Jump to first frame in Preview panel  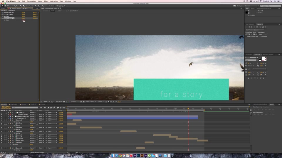coord(246,27)
